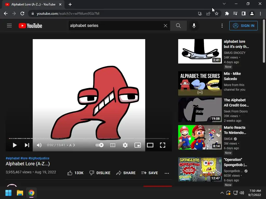Open the player settings gear
The width and height of the screenshot is (266, 199).
click(125, 145)
